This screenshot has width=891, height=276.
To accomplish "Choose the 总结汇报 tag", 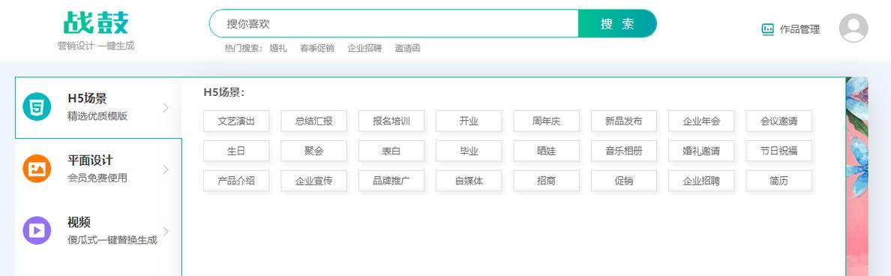I will [x=313, y=121].
